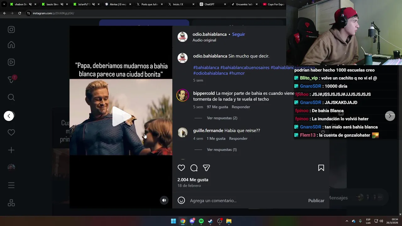The height and width of the screenshot is (226, 402).
Task: Open Meta apps grid icon in sidebar
Action: [11, 203]
